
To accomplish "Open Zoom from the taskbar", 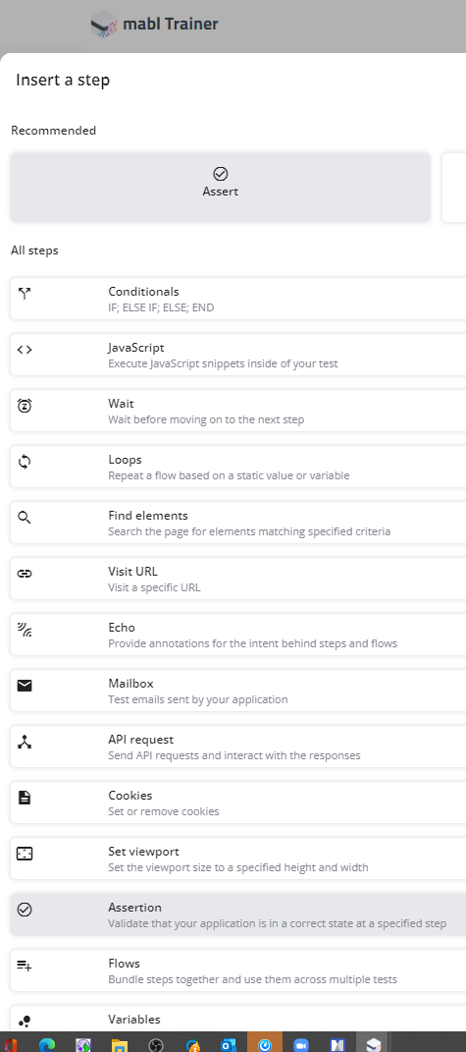I will 300,1044.
